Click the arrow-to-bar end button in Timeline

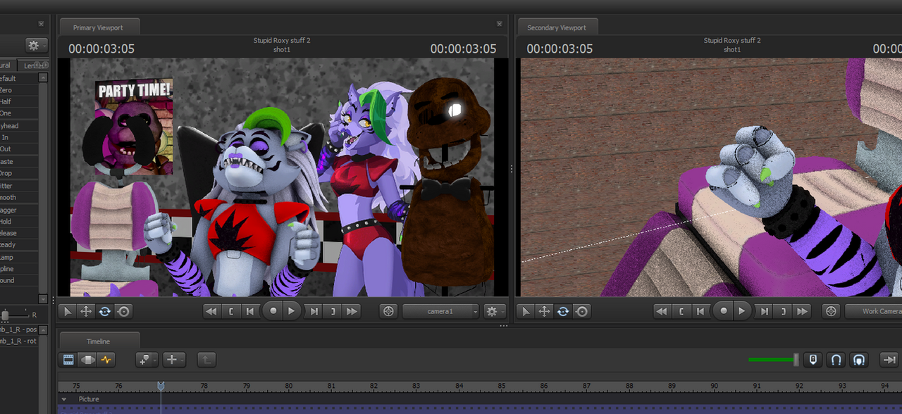(x=890, y=360)
